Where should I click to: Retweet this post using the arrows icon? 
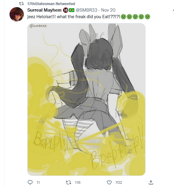pos(69,182)
